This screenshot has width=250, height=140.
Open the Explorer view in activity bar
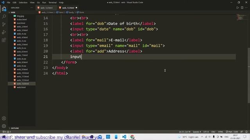pos(4,9)
